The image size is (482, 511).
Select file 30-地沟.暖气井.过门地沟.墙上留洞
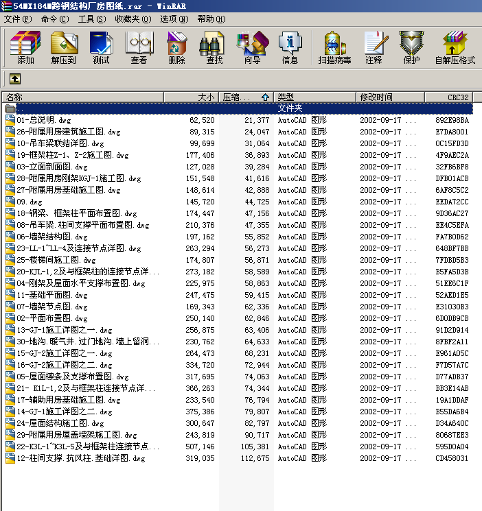[88, 342]
